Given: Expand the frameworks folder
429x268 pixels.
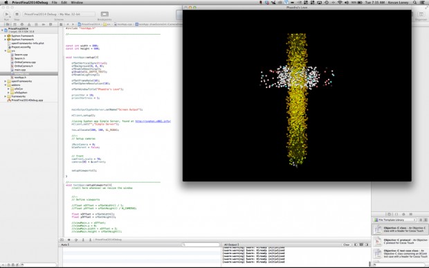Looking at the screenshot, I should click(x=6, y=97).
